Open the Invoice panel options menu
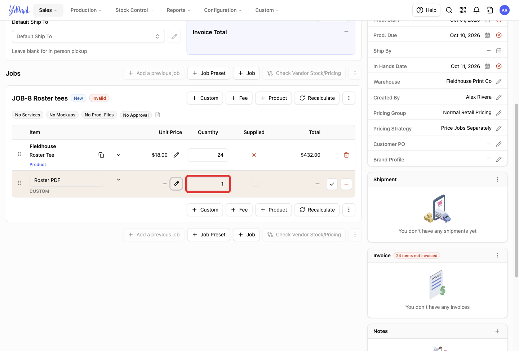 497,256
